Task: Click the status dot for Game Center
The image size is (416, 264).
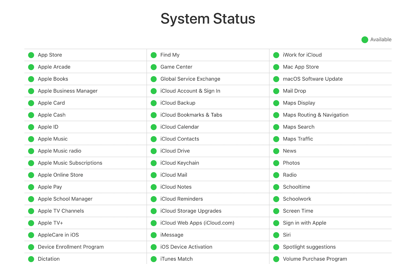Action: [154, 67]
